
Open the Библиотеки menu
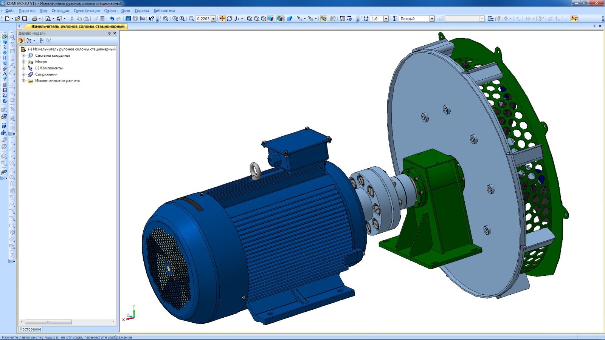coord(164,11)
